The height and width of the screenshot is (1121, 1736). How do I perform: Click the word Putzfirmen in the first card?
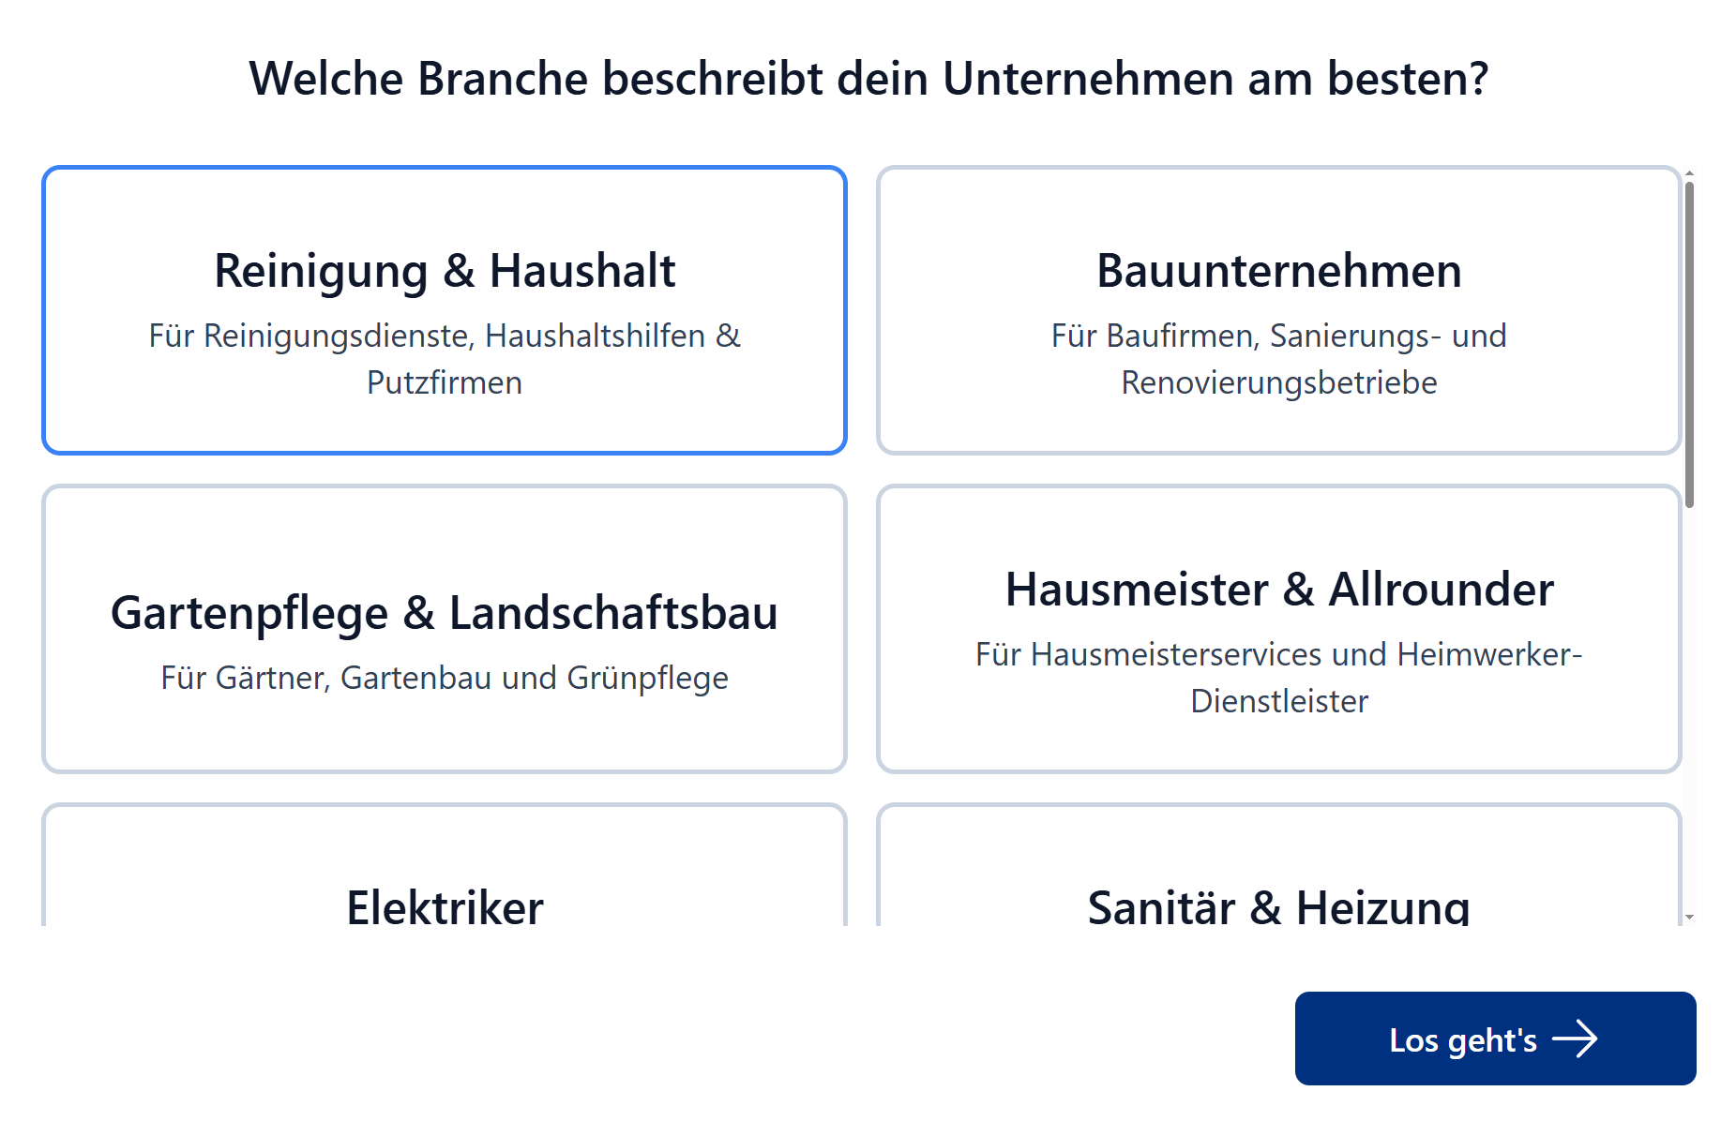(x=444, y=382)
